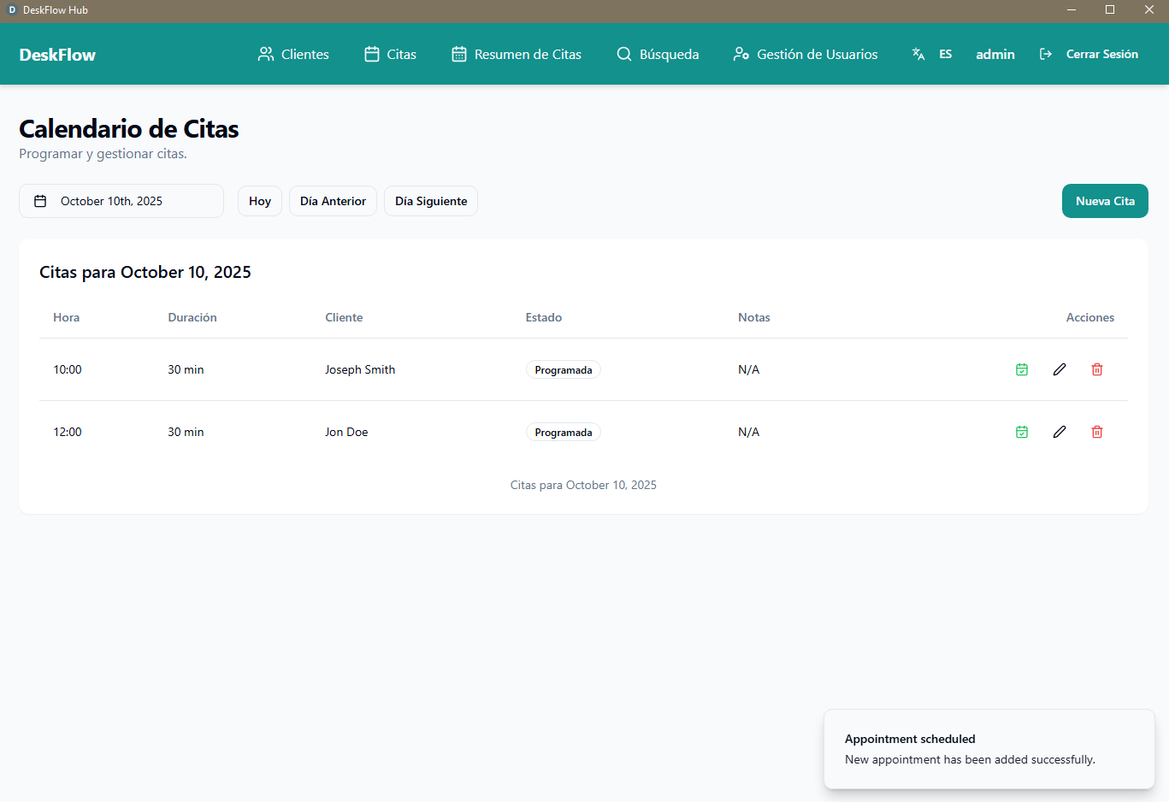
Task: Click the language translate icon
Action: tap(918, 54)
